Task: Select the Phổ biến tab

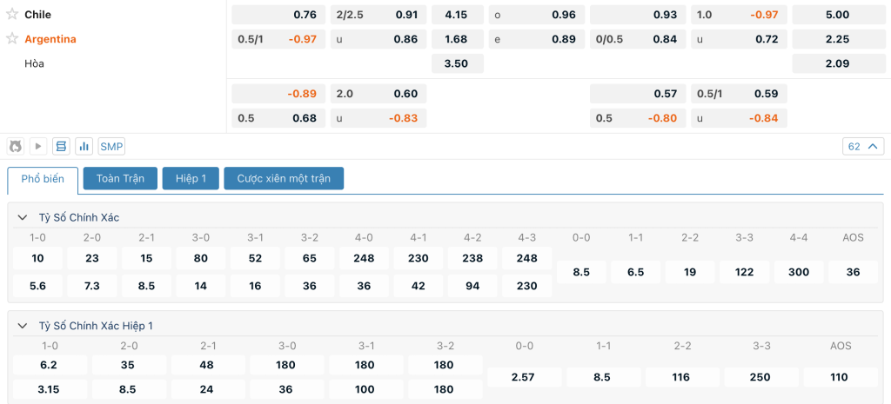Action: [x=43, y=179]
